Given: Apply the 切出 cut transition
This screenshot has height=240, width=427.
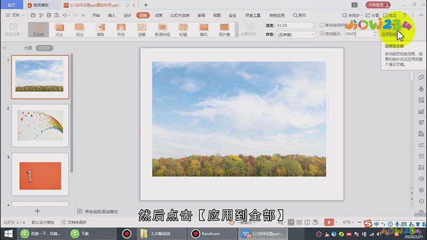Looking at the screenshot, I should pos(80,29).
